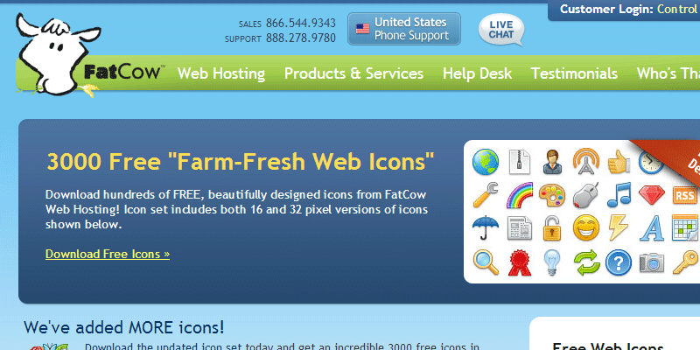Click the globe icon in the icon preview
The image size is (700, 350).
tap(486, 162)
